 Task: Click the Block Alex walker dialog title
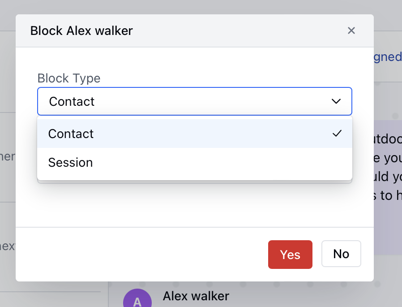coord(81,30)
